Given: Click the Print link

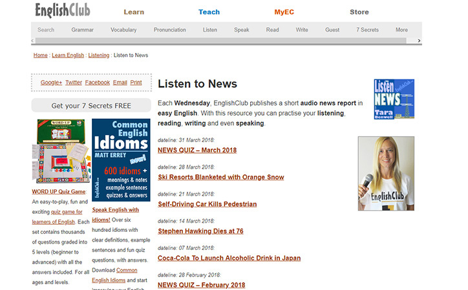Looking at the screenshot, I should (x=136, y=82).
